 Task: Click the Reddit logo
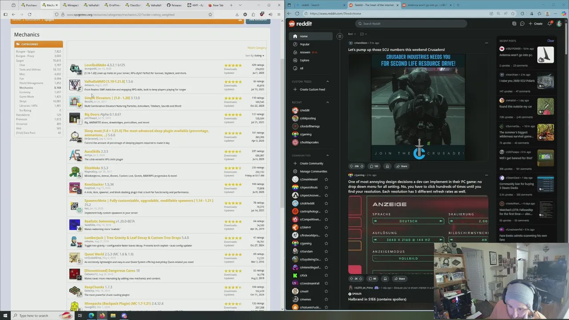click(x=301, y=24)
